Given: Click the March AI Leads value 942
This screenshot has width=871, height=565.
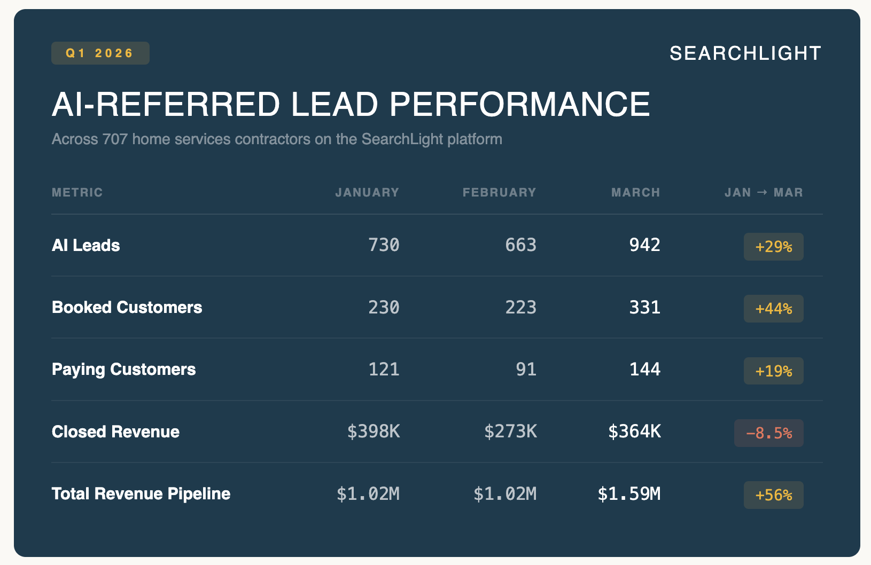Looking at the screenshot, I should [x=645, y=245].
